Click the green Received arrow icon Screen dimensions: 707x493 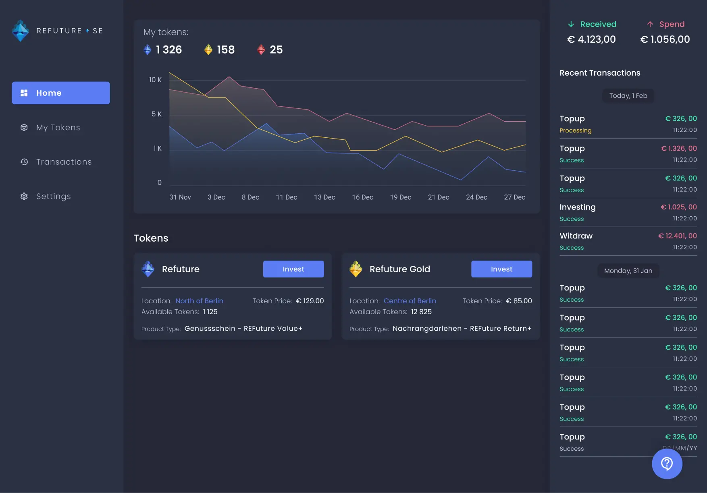coord(571,24)
